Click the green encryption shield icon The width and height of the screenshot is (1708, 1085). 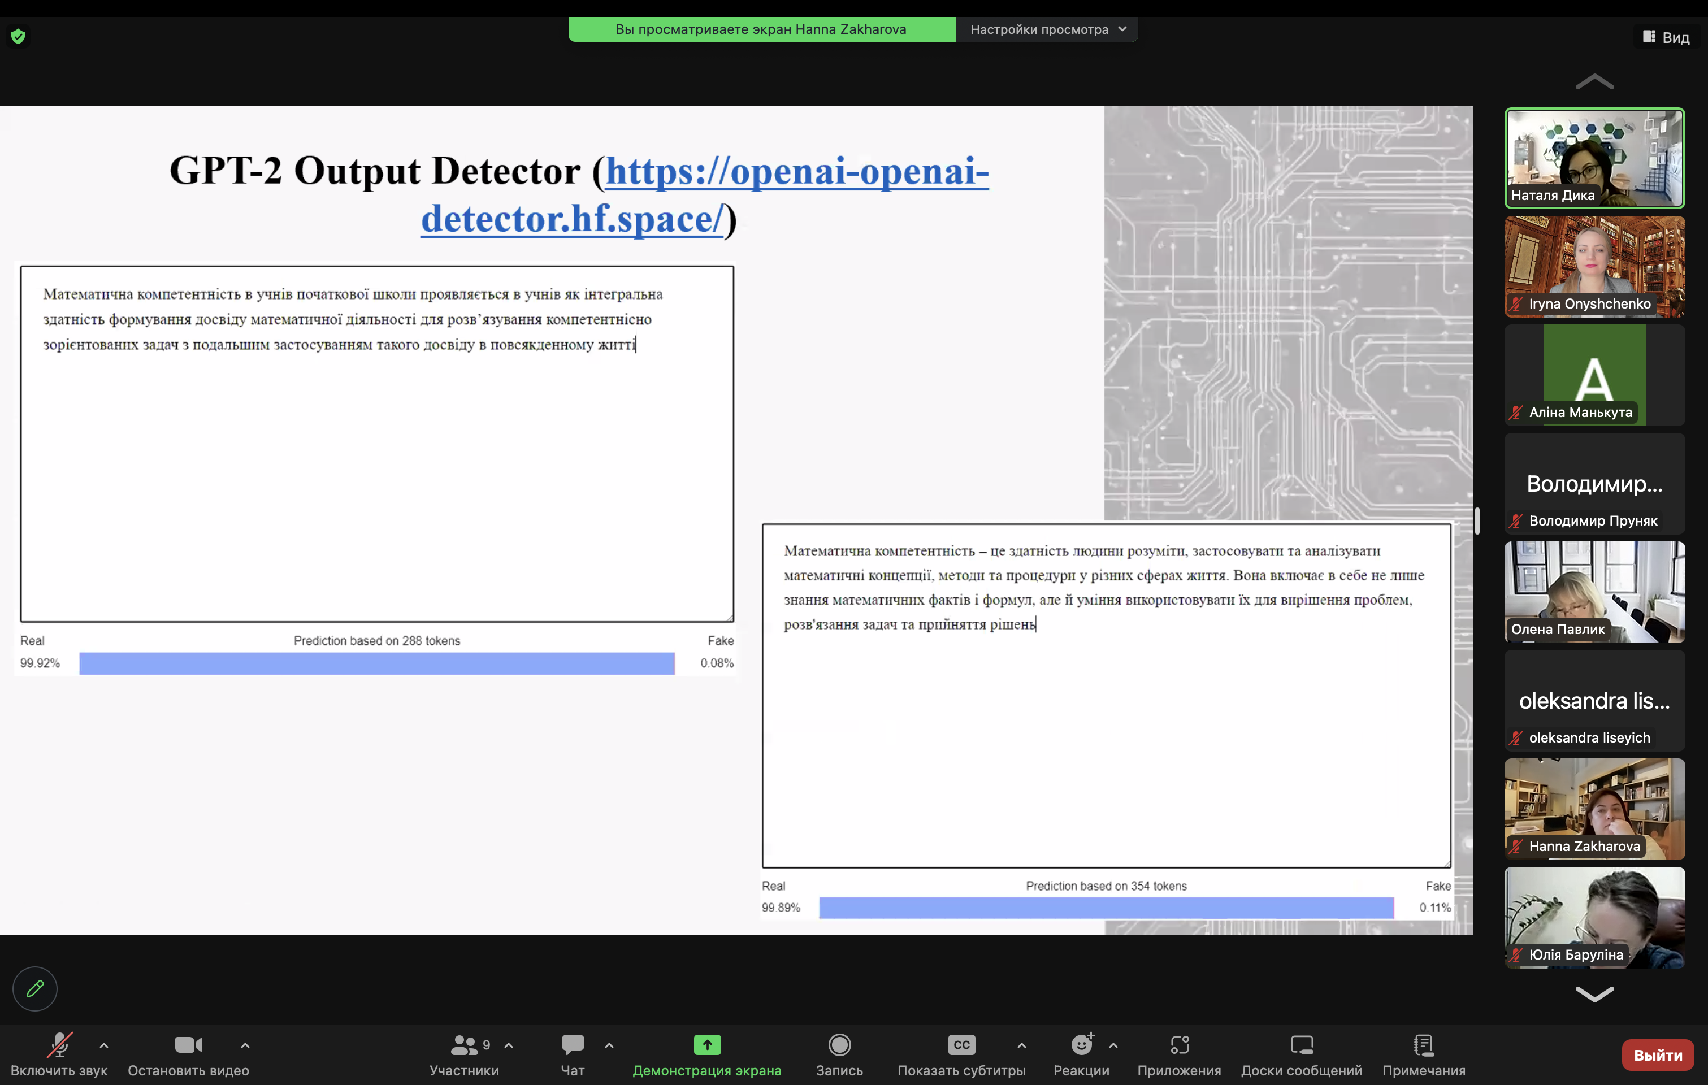tap(19, 36)
